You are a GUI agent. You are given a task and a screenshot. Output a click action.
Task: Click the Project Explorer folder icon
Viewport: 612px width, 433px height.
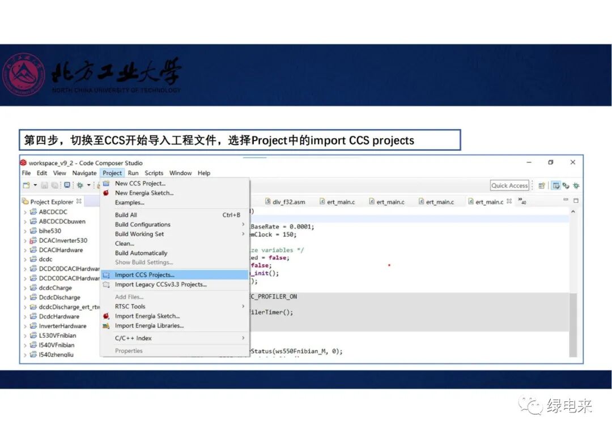(x=25, y=201)
